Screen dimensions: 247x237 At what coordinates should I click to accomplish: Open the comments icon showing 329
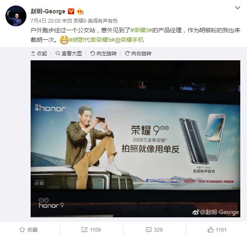(x=149, y=230)
